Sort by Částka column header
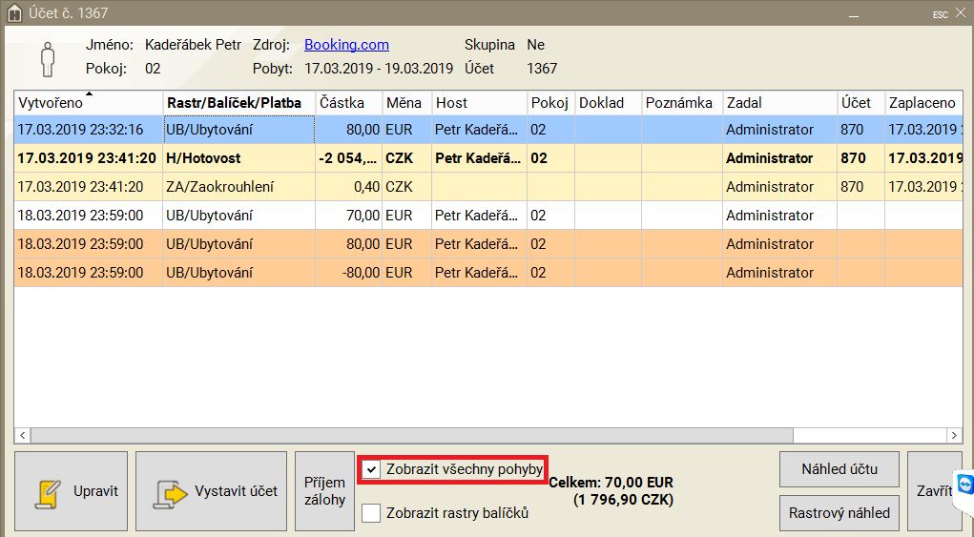This screenshot has height=537, width=974. coord(348,103)
